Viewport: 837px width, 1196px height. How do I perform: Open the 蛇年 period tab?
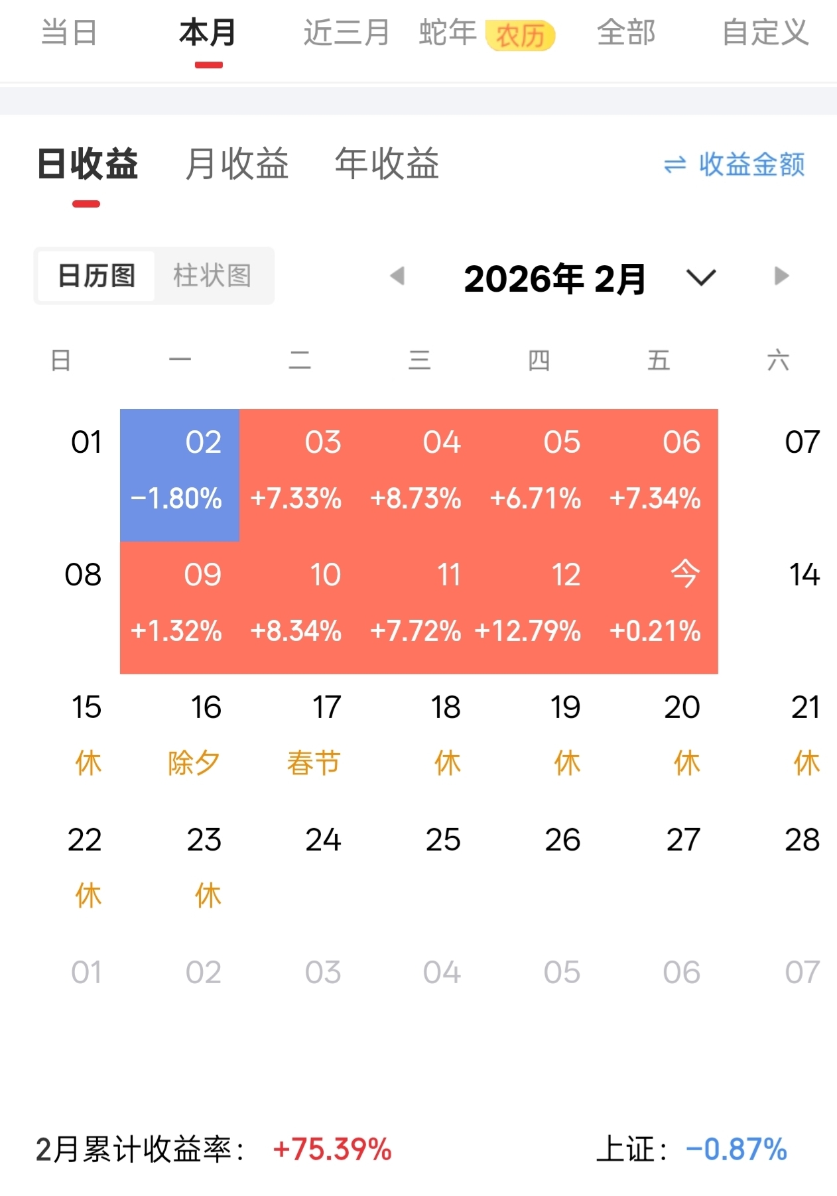tap(448, 32)
